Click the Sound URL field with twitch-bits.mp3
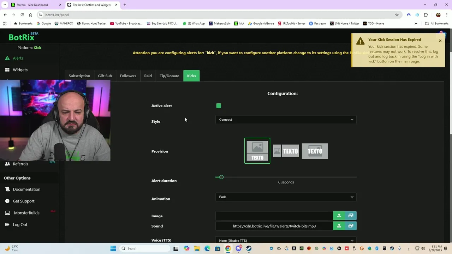Screen dimensions: 452x254 [x=274, y=226]
